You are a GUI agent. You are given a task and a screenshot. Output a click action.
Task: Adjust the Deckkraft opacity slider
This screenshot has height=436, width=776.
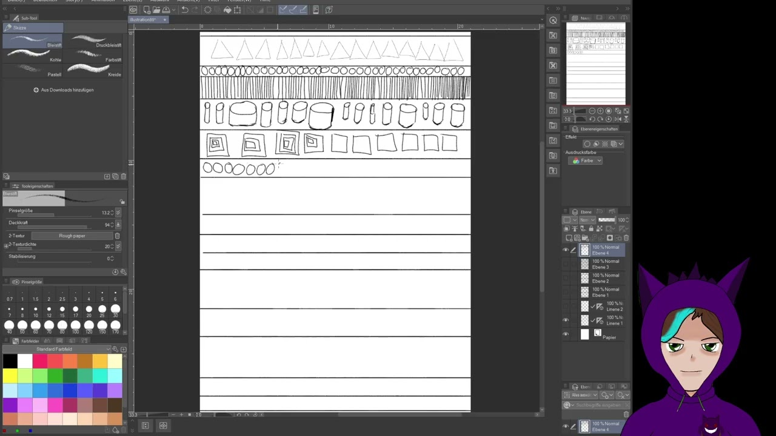[55, 228]
